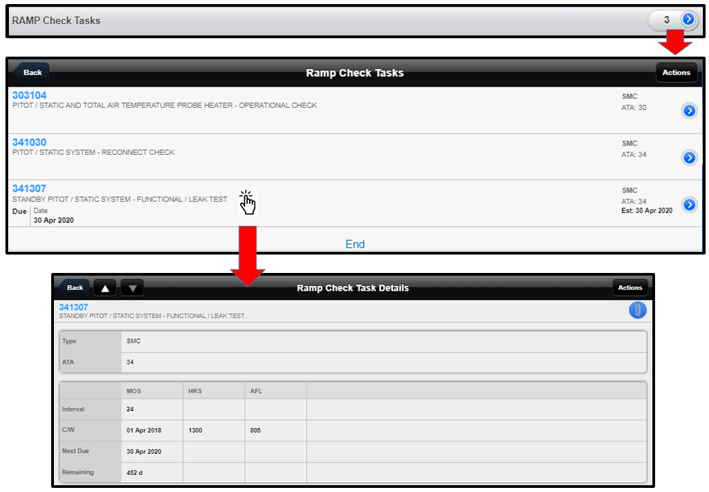Click C/W AFL value 805
Image resolution: width=709 pixels, height=492 pixels.
(x=255, y=431)
